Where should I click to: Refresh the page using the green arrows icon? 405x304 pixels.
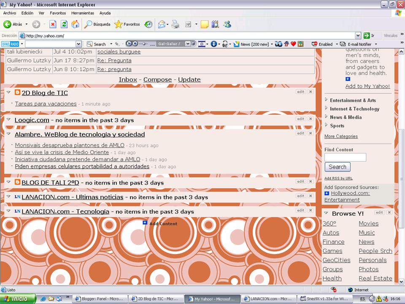[x=64, y=24]
